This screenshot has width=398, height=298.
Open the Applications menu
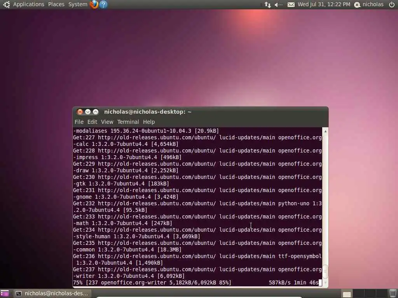click(29, 4)
